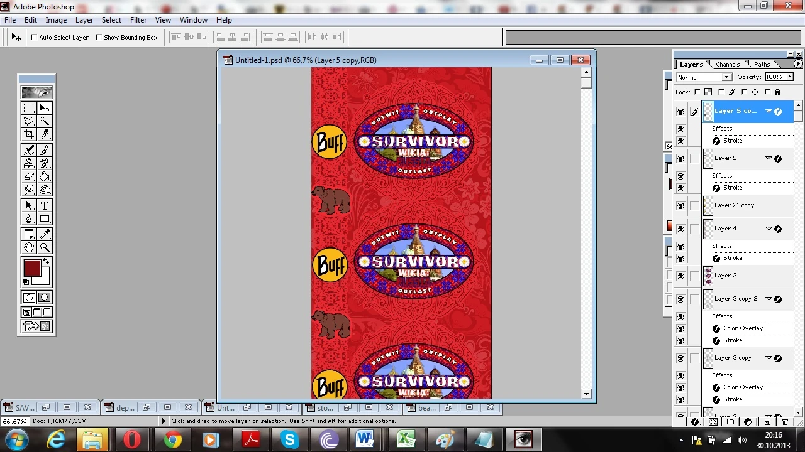805x452 pixels.
Task: Click the Windows Start button
Action: tap(15, 439)
